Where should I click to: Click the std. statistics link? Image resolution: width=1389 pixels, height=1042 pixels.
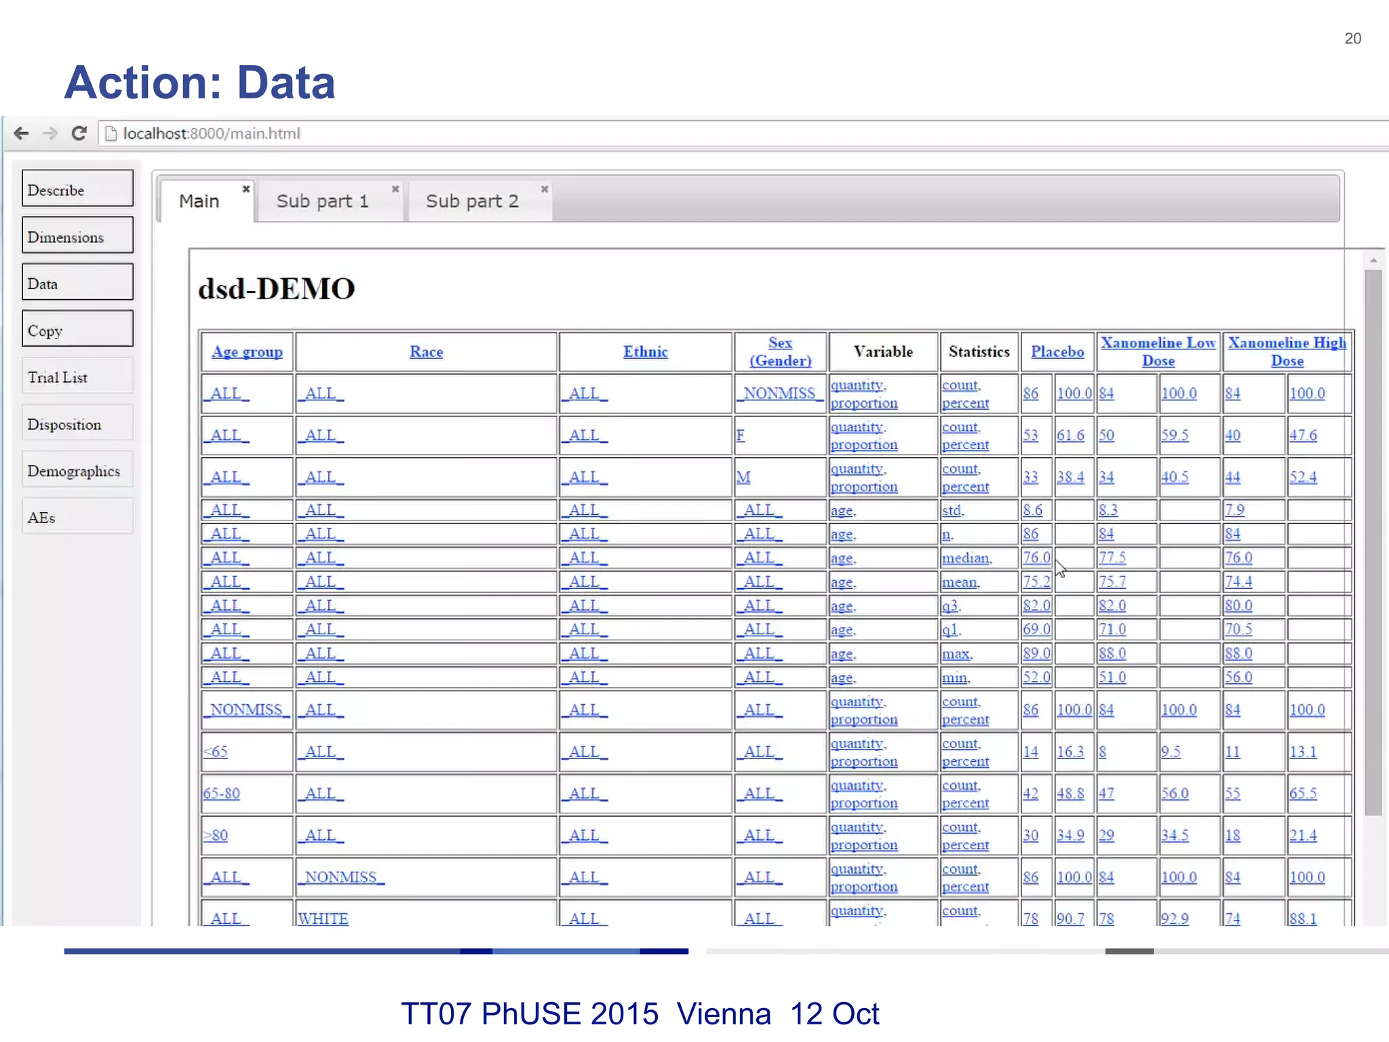coord(952,510)
